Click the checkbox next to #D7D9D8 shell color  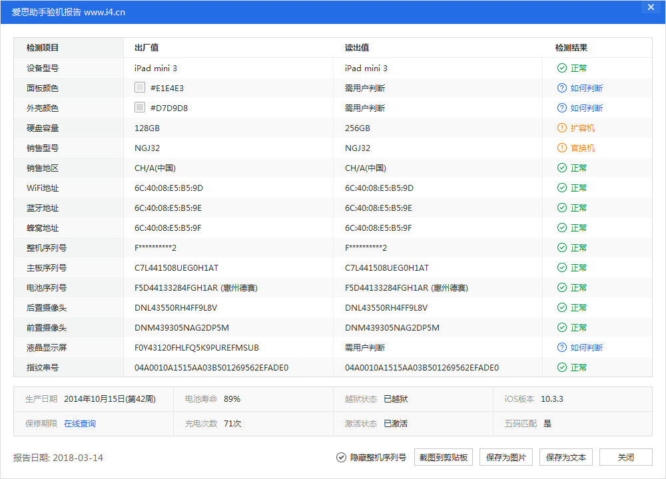140,107
